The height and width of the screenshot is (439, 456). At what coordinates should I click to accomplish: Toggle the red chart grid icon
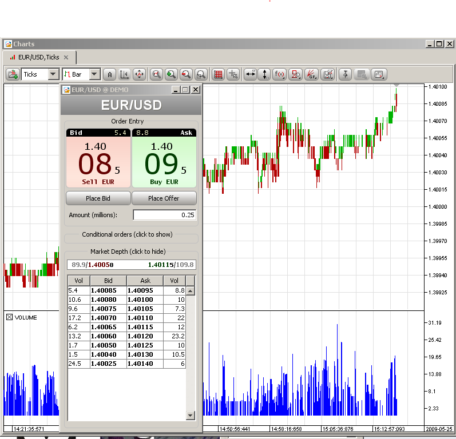tap(218, 74)
